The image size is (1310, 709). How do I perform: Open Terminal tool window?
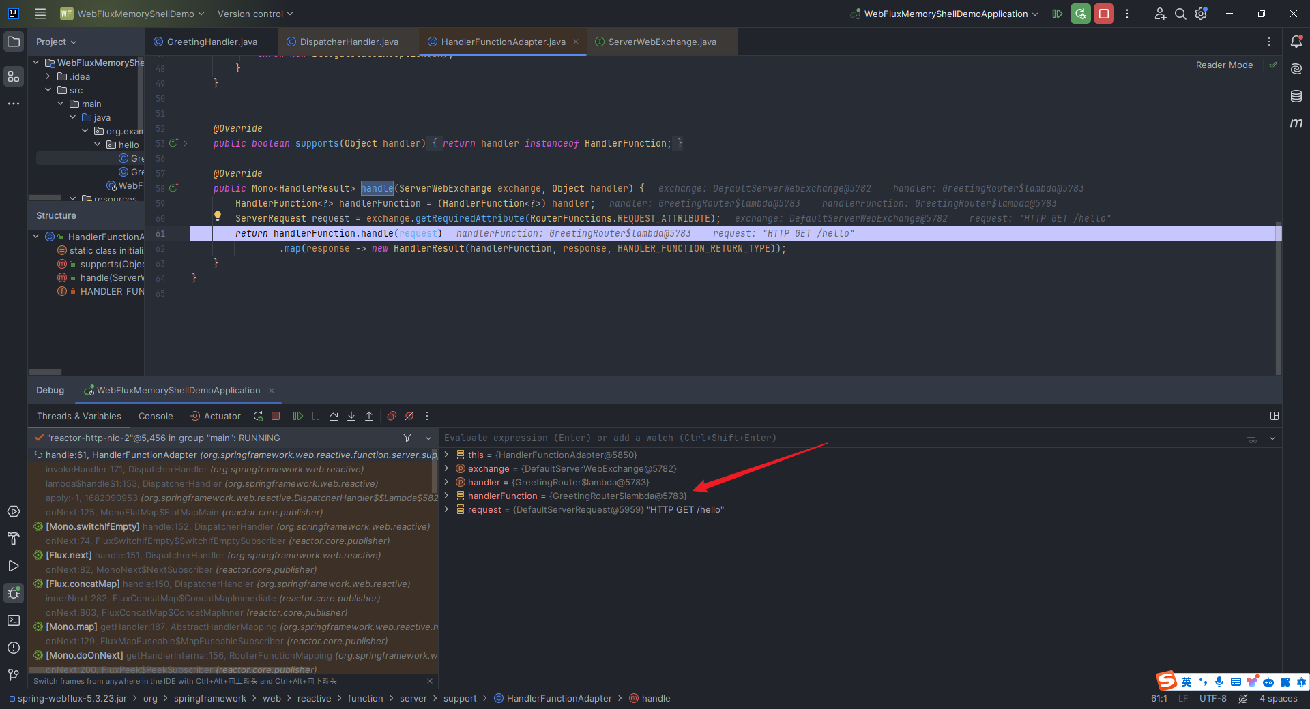pyautogui.click(x=14, y=620)
